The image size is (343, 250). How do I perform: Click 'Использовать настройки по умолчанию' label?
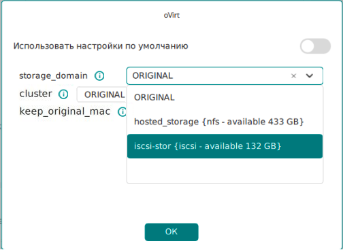click(101, 46)
